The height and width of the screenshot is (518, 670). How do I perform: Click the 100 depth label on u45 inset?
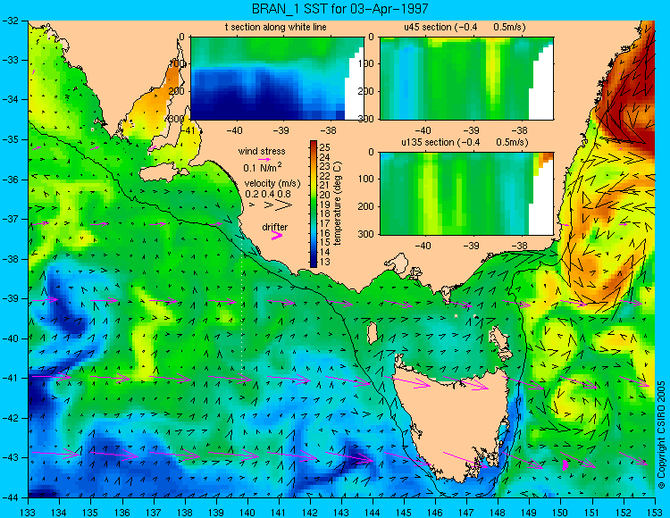(367, 64)
